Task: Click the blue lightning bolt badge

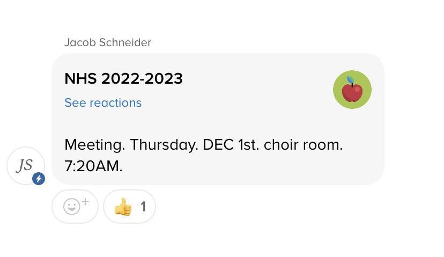Action: (x=39, y=179)
